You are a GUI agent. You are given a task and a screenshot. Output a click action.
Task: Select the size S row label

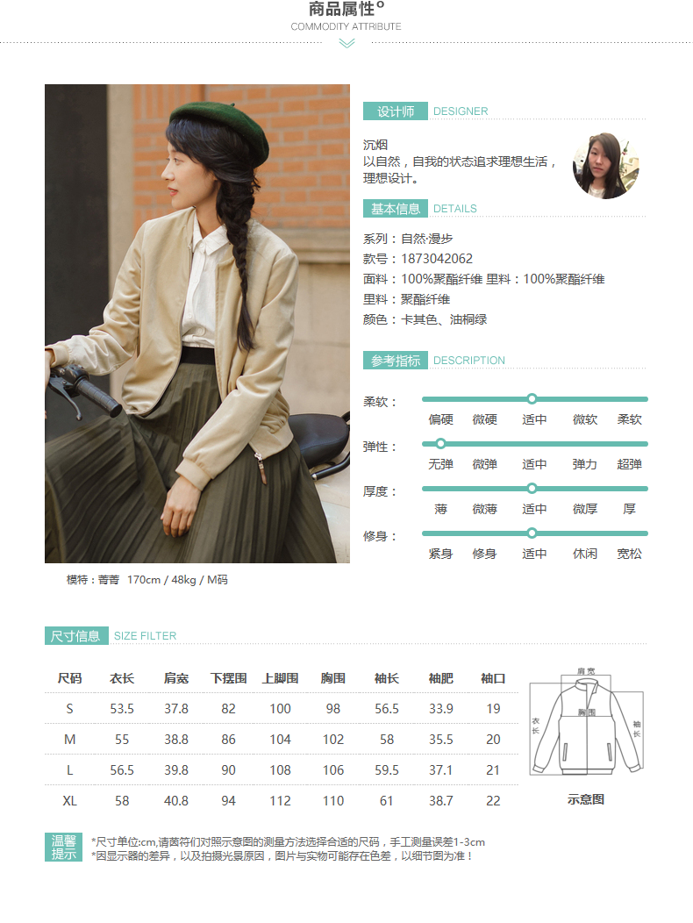click(x=69, y=709)
